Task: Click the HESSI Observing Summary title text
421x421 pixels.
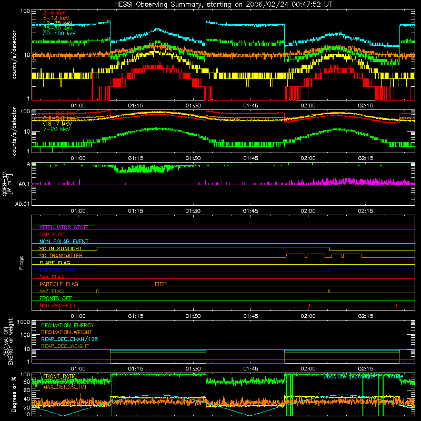Action: (223, 5)
